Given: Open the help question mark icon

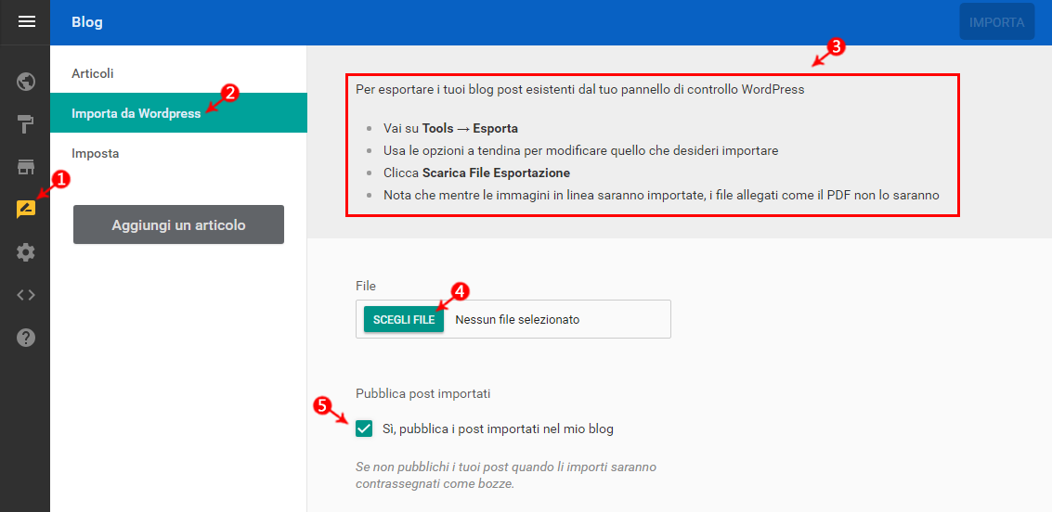Looking at the screenshot, I should [x=26, y=338].
